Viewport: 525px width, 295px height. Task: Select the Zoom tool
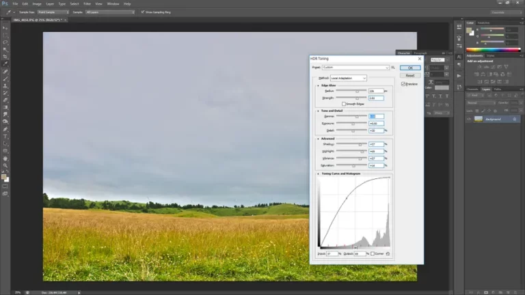(5, 165)
